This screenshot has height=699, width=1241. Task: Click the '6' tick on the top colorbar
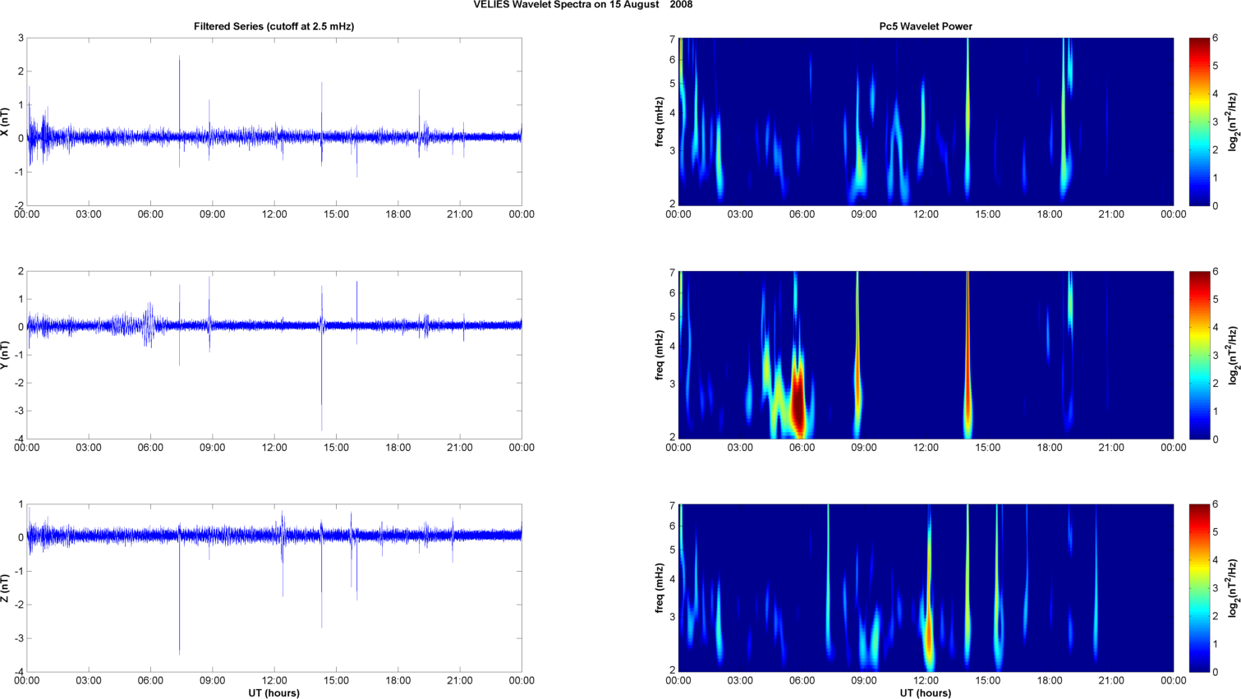pos(1216,39)
